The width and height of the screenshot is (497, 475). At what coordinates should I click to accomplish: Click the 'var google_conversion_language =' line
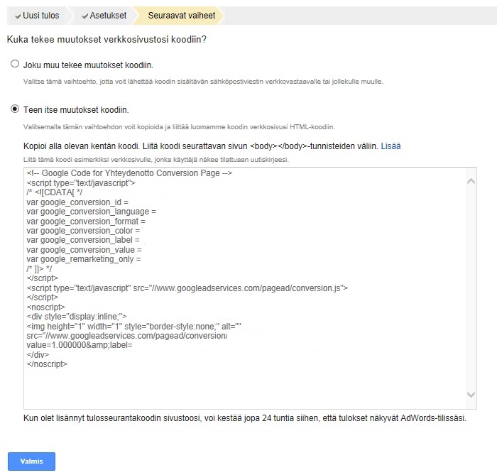pyautogui.click(x=92, y=212)
